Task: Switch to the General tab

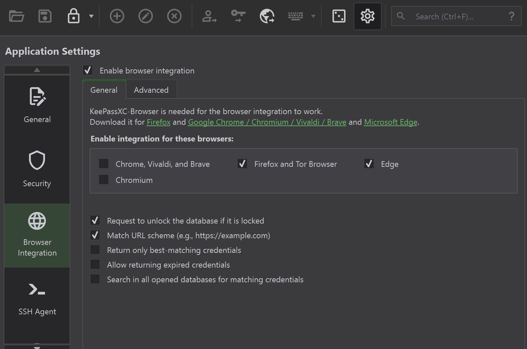Action: tap(104, 90)
